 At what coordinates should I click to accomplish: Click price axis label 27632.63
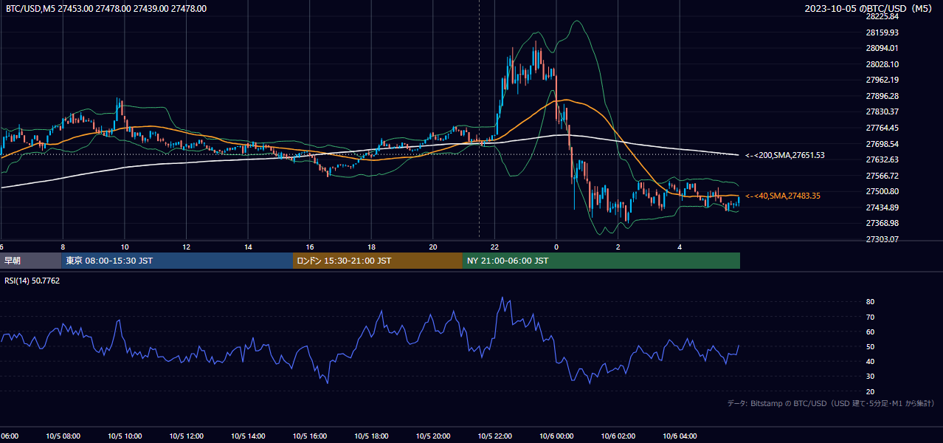pos(882,159)
